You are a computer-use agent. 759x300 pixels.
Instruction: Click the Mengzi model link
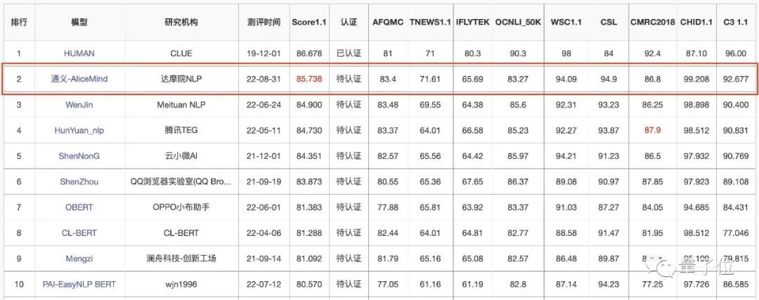pyautogui.click(x=79, y=259)
